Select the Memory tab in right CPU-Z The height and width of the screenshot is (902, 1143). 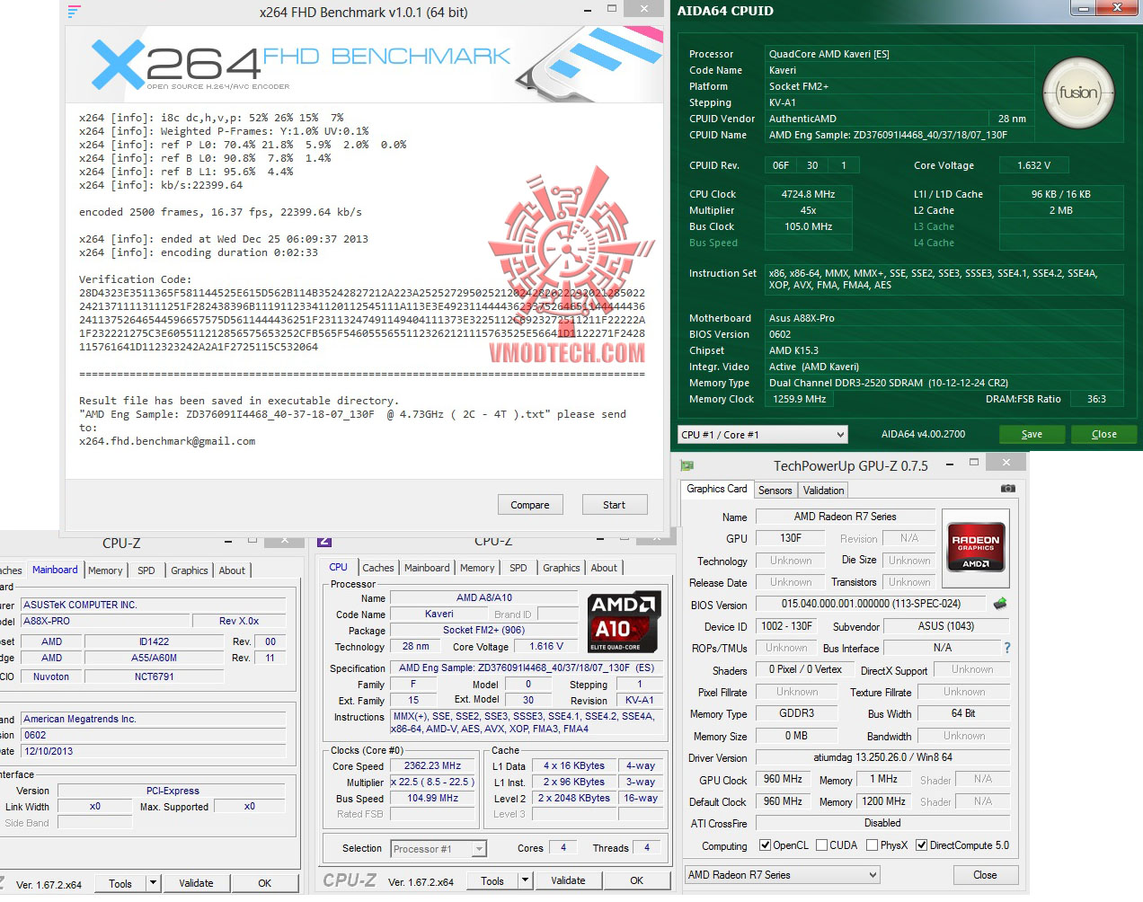pyautogui.click(x=477, y=568)
